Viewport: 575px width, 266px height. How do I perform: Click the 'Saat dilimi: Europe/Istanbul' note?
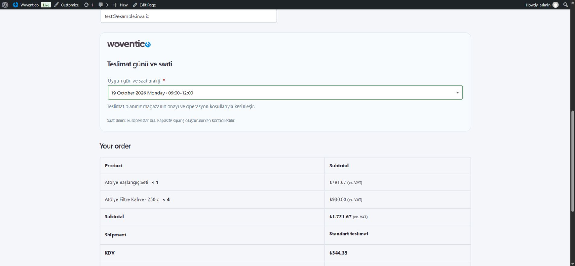pyautogui.click(x=171, y=121)
